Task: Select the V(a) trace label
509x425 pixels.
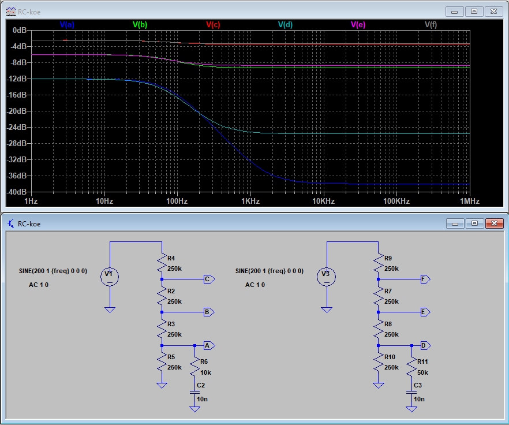Action: [x=67, y=24]
